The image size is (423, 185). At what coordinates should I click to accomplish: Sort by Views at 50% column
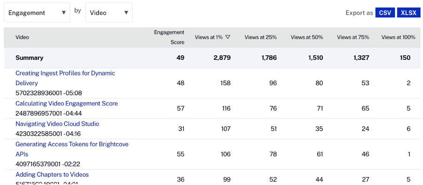[307, 37]
